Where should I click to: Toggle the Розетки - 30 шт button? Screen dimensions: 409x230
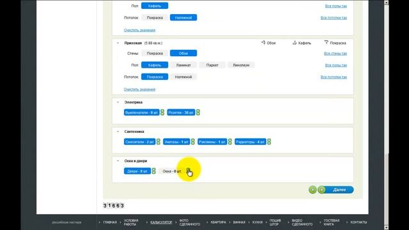tap(181, 112)
